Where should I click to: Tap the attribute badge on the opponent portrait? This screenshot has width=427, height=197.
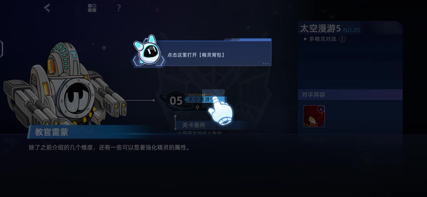[x=321, y=109]
